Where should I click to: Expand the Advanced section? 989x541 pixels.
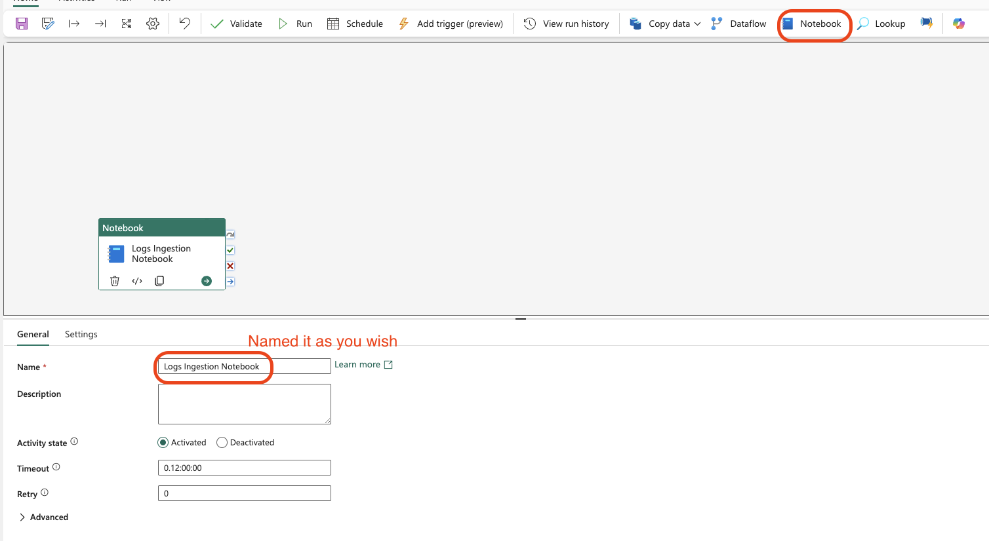pyautogui.click(x=43, y=517)
